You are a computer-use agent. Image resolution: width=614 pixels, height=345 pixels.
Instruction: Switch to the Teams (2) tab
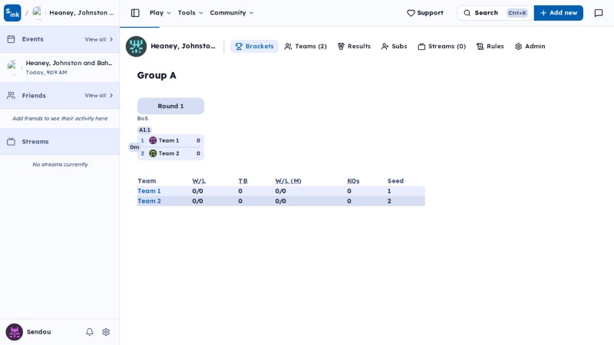pos(305,46)
